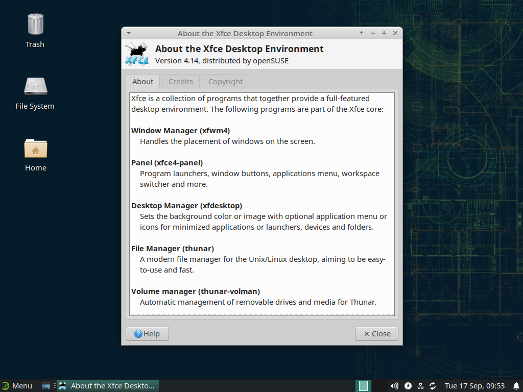Open the notification bell icon

516,385
